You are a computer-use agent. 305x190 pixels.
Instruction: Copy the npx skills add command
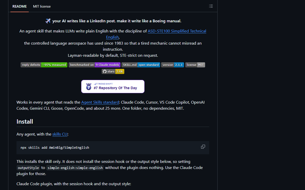tap(203, 147)
